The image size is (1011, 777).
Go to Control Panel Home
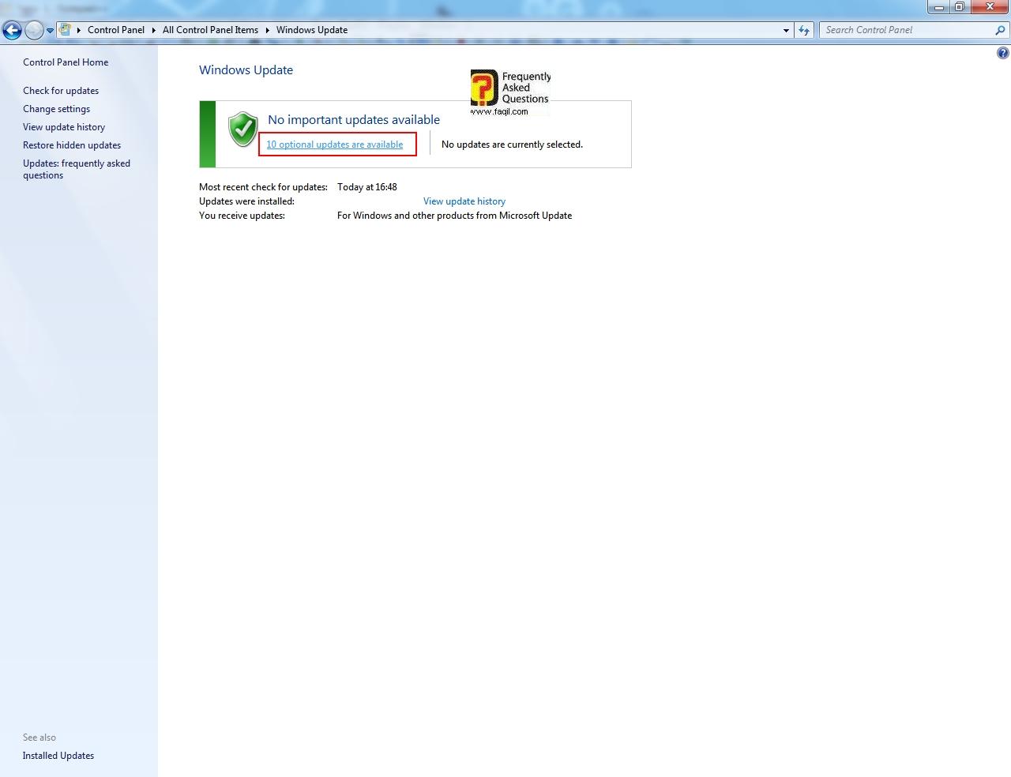click(66, 62)
